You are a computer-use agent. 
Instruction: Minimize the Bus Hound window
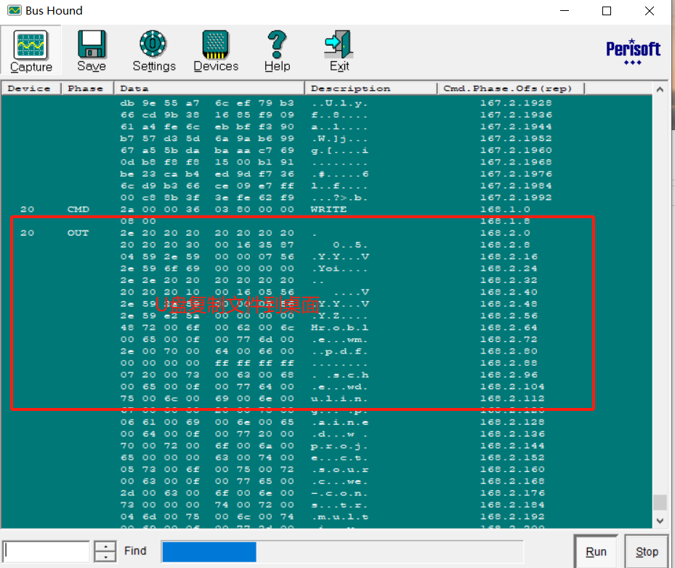point(565,11)
